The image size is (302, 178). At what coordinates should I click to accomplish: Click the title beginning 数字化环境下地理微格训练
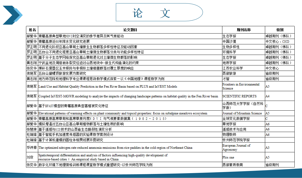(96, 165)
